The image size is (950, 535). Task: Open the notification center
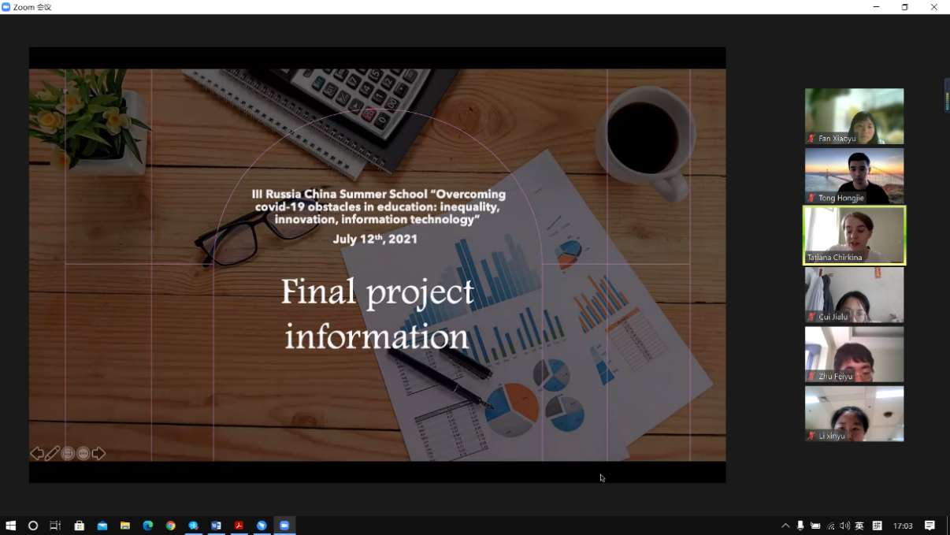pos(930,526)
